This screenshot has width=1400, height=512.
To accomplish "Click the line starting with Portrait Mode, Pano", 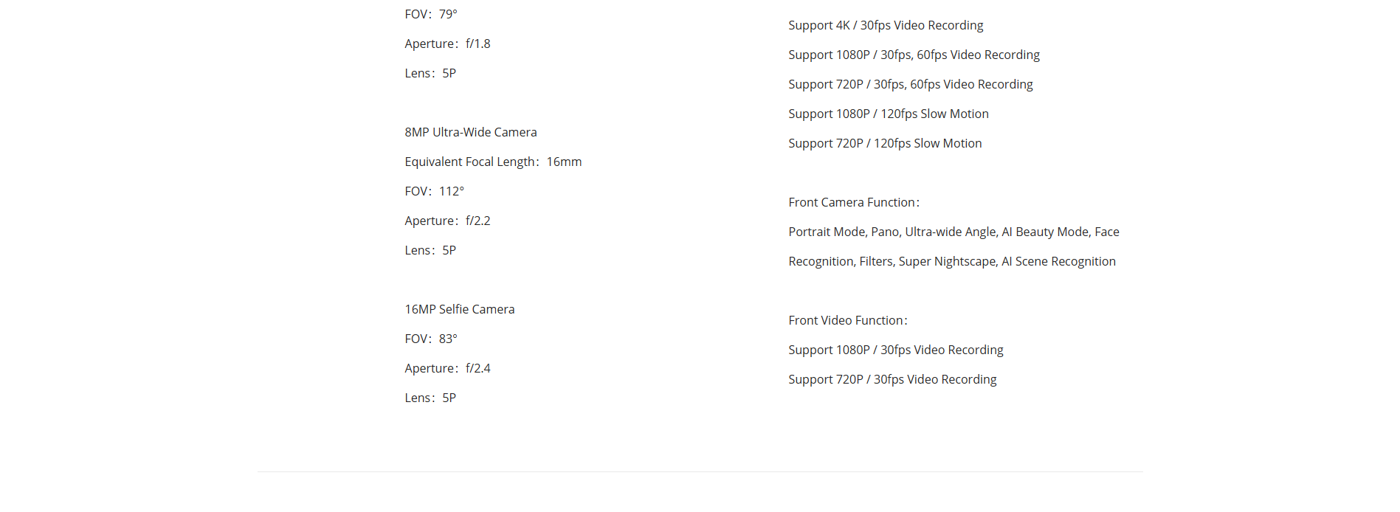I will click(x=954, y=232).
